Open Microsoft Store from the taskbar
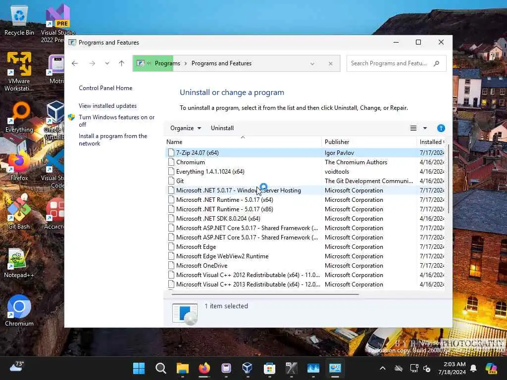Screen dimensions: 507x380 [x=269, y=368]
